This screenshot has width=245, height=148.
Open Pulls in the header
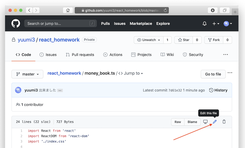(x=106, y=24)
